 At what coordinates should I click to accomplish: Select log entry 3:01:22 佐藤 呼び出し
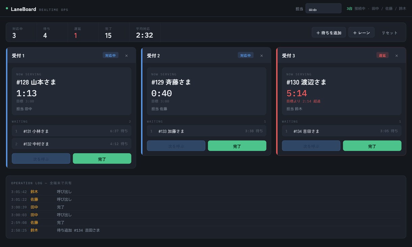[x=206, y=199]
